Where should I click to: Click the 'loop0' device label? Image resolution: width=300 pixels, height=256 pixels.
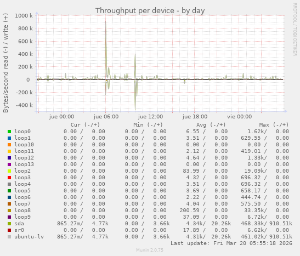pos(22,132)
